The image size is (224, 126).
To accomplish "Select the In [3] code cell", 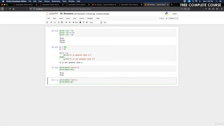I will [x=118, y=69].
